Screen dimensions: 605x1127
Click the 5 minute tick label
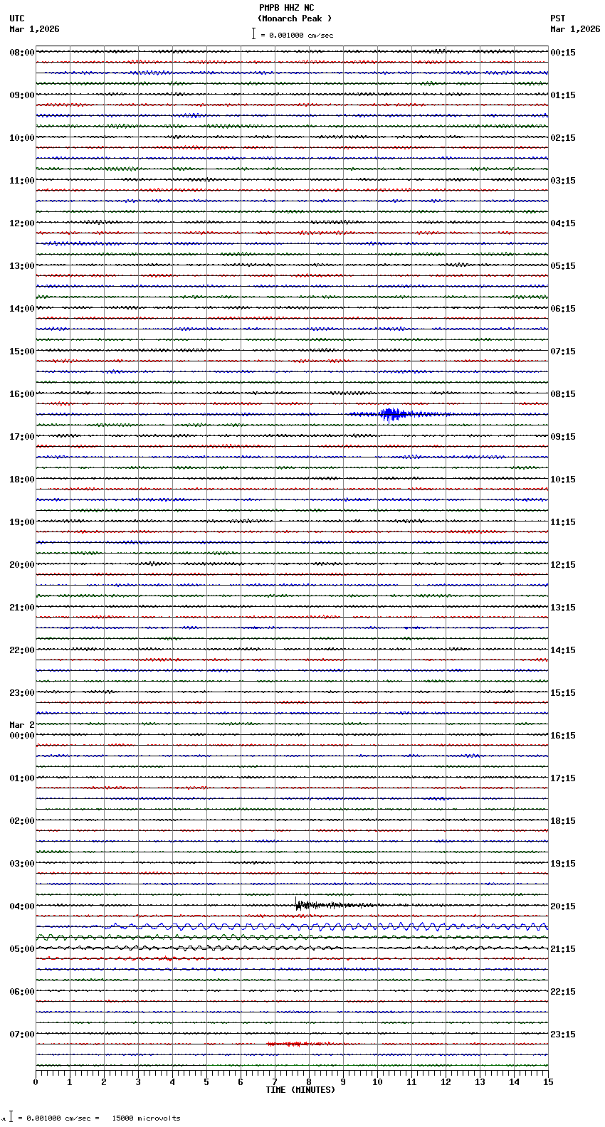(x=206, y=1082)
